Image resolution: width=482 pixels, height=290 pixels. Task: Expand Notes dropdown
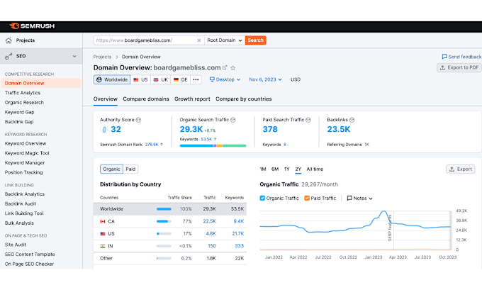(360, 199)
